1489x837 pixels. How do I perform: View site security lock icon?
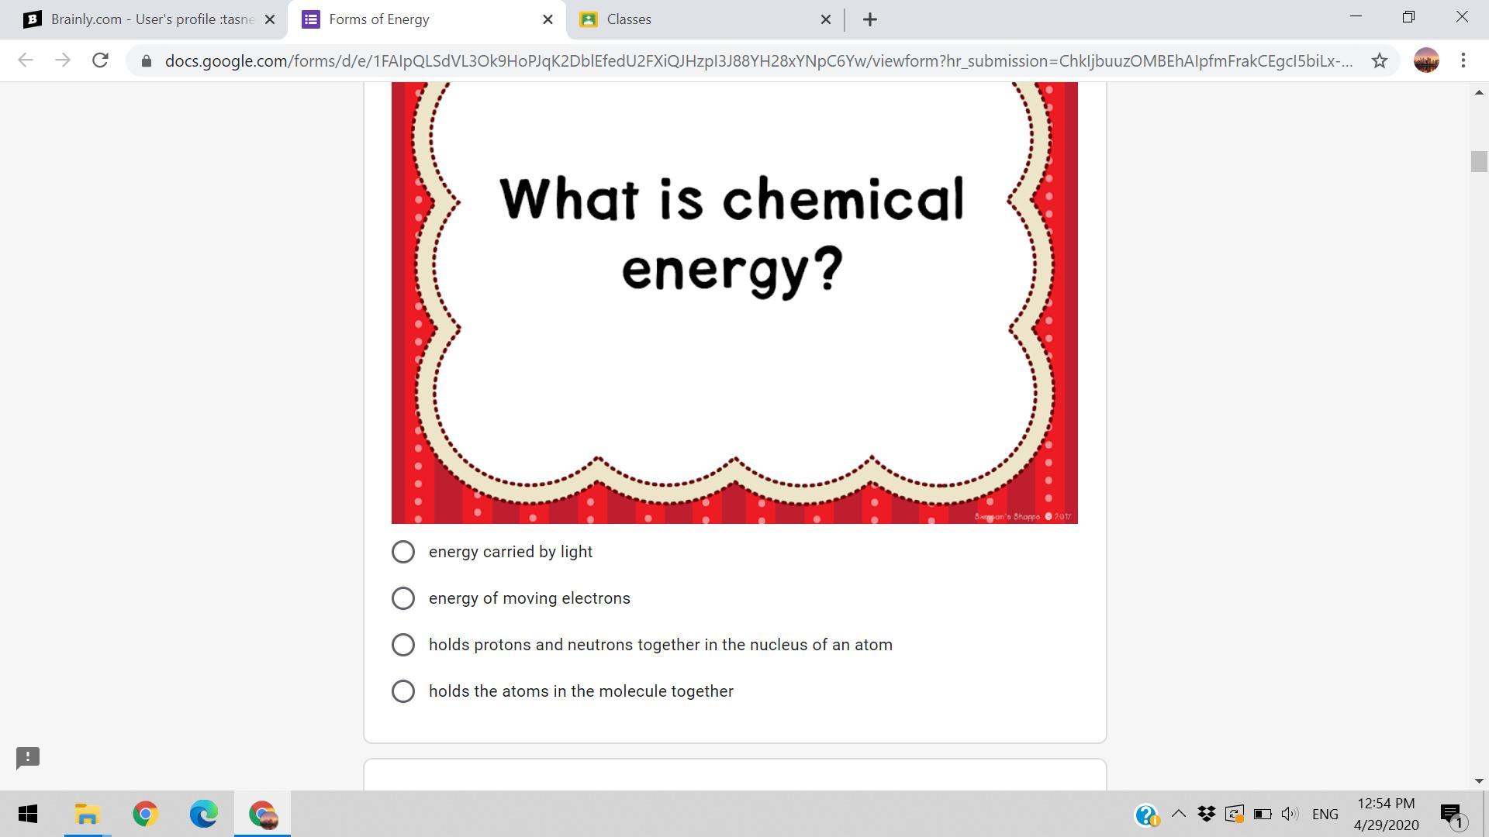coord(147,60)
